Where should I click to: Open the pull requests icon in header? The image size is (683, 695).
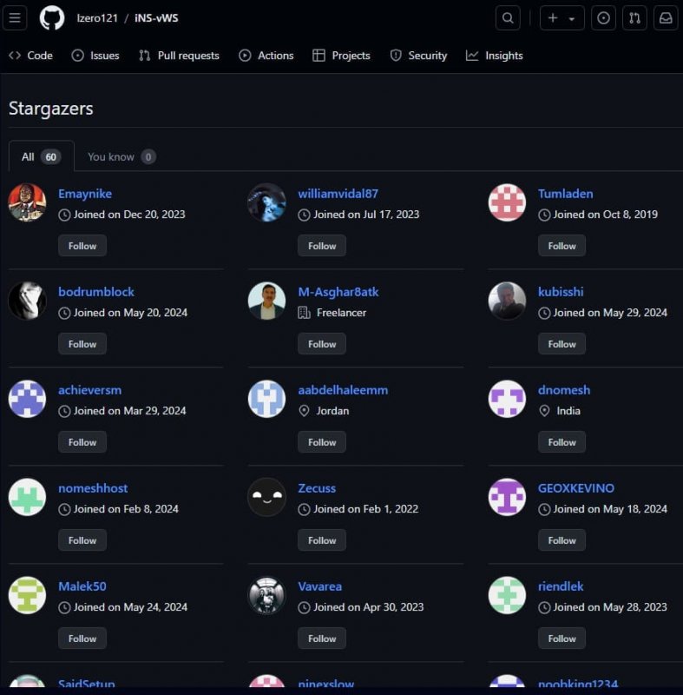[634, 18]
